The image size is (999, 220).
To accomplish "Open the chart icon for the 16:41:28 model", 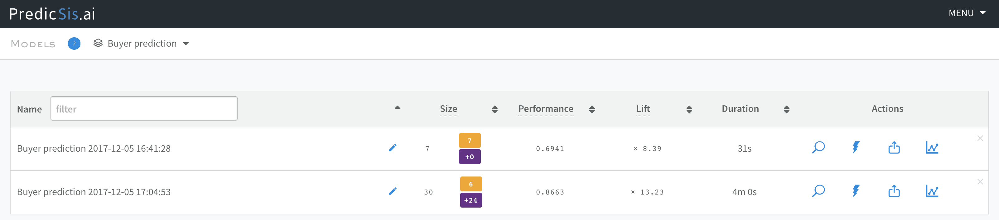I will (932, 148).
